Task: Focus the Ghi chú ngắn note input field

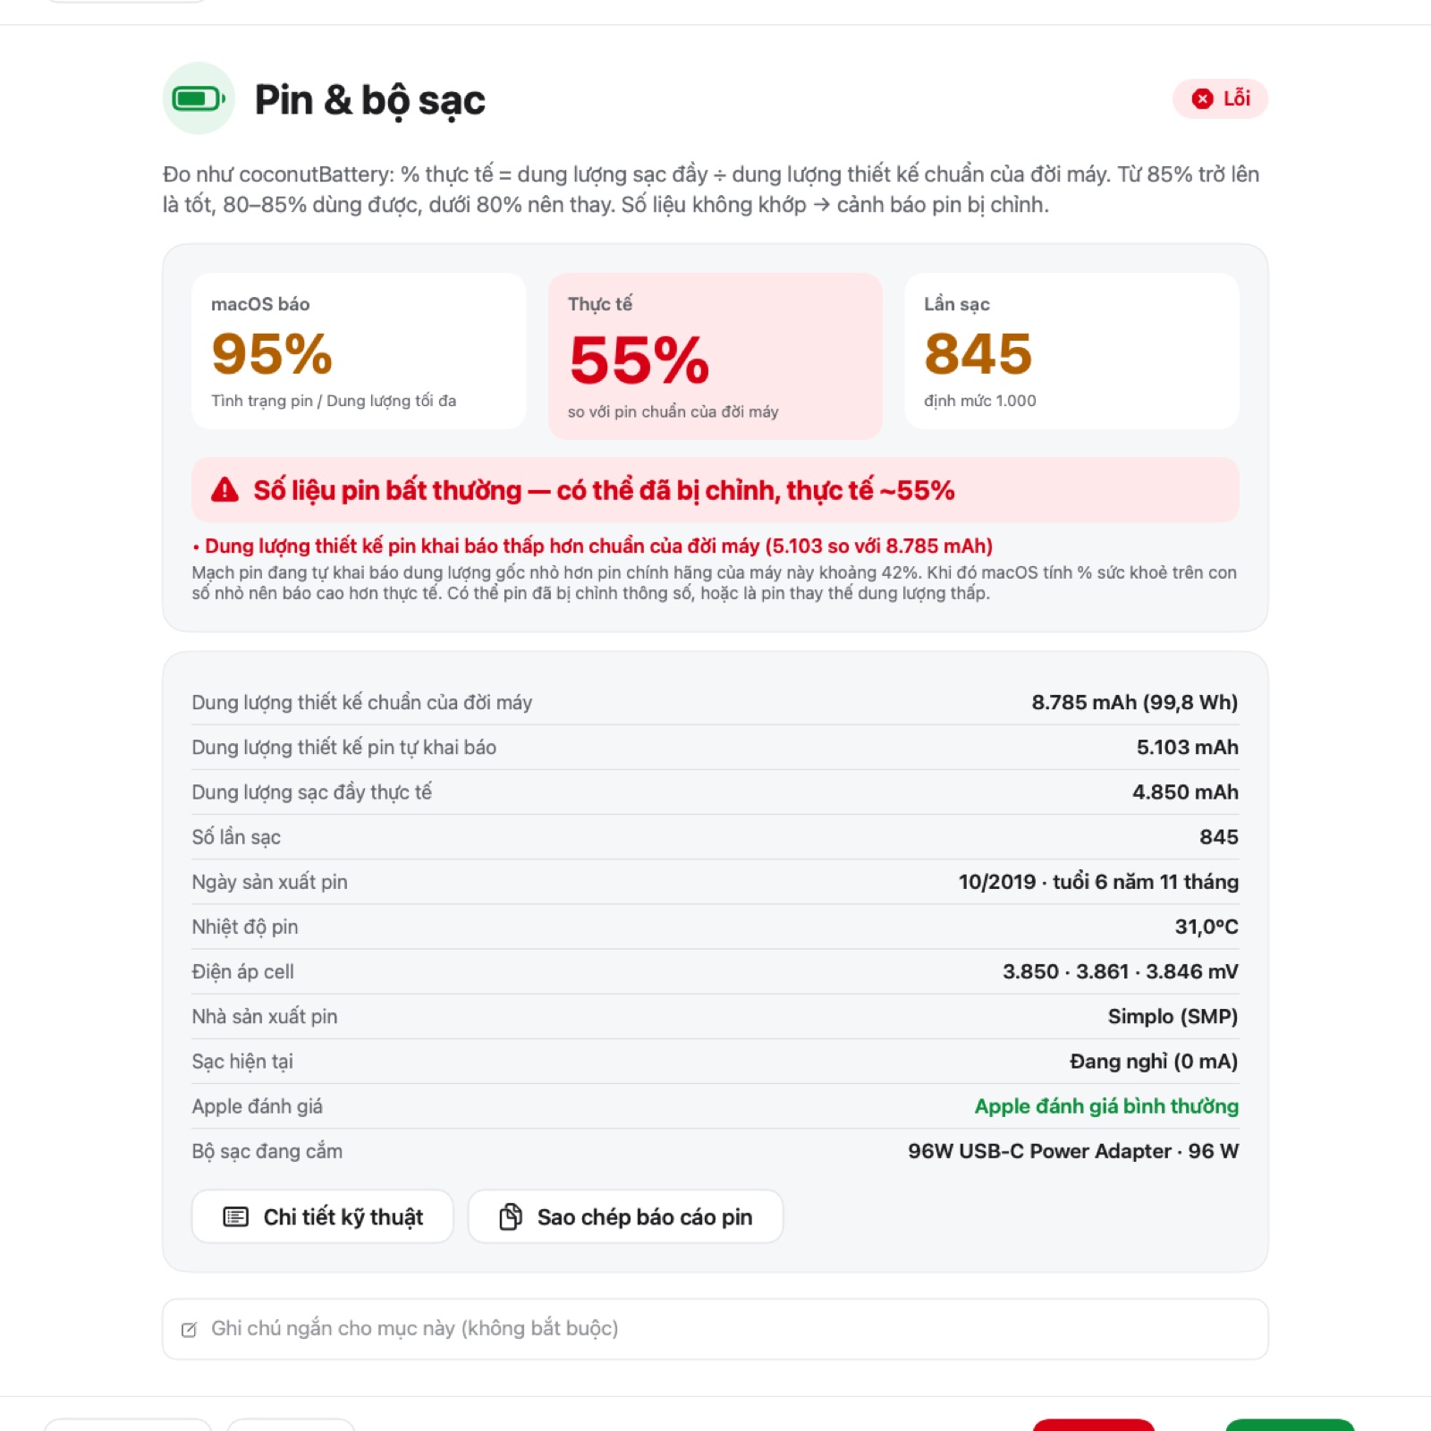Action: pyautogui.click(x=715, y=1329)
